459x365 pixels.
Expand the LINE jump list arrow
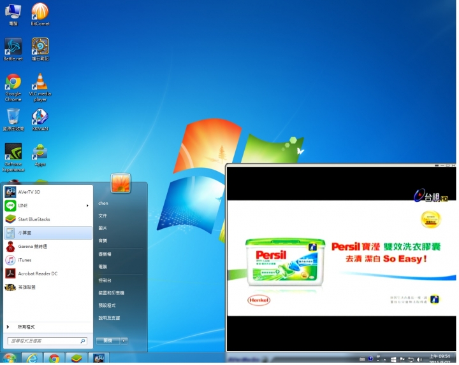[87, 205]
